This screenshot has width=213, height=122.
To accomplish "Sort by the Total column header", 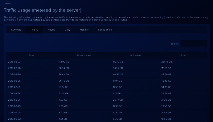I will 183,55.
